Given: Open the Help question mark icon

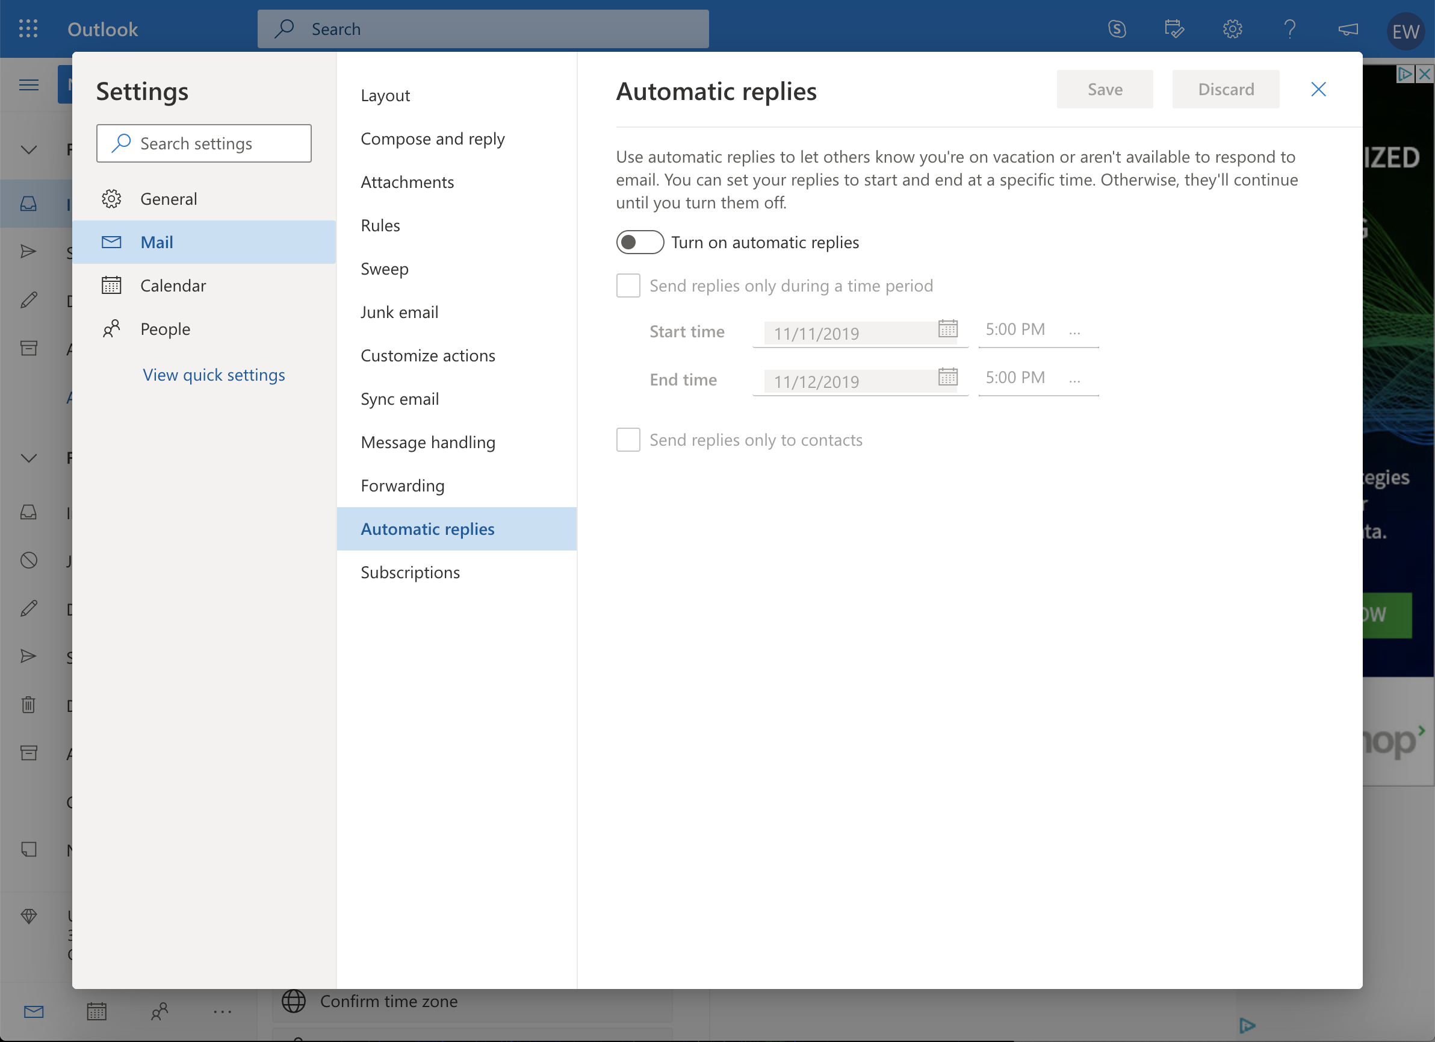Looking at the screenshot, I should (1289, 29).
